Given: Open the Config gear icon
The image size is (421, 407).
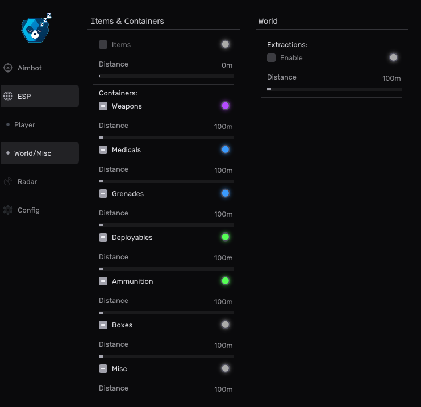Looking at the screenshot, I should tap(8, 210).
